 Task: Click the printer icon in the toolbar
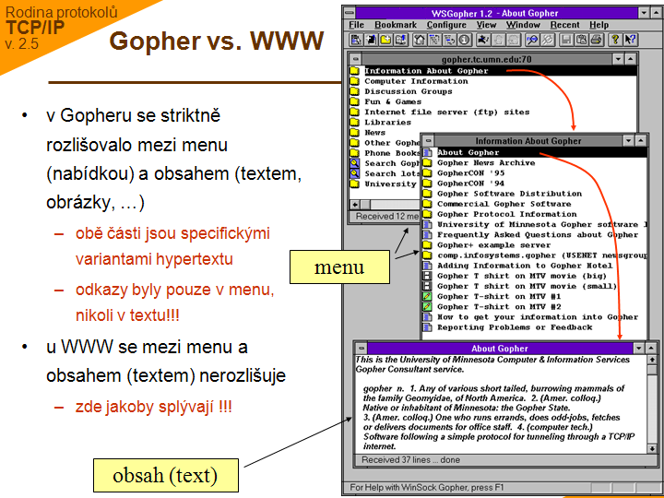click(596, 40)
